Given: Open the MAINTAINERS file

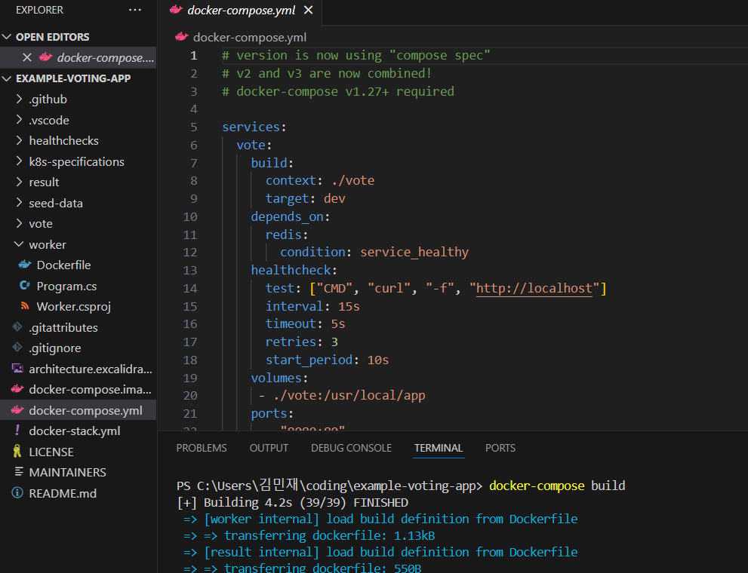Looking at the screenshot, I should click(67, 472).
